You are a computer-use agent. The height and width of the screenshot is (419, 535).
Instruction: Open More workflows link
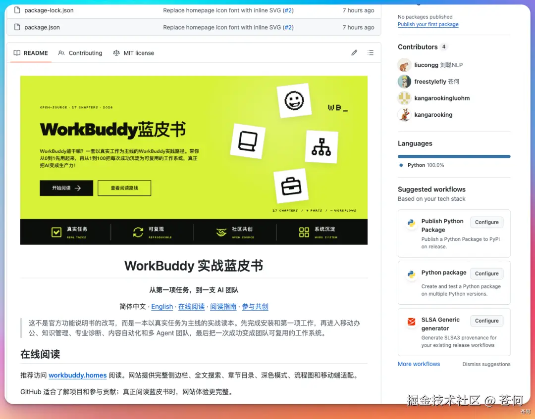[419, 364]
